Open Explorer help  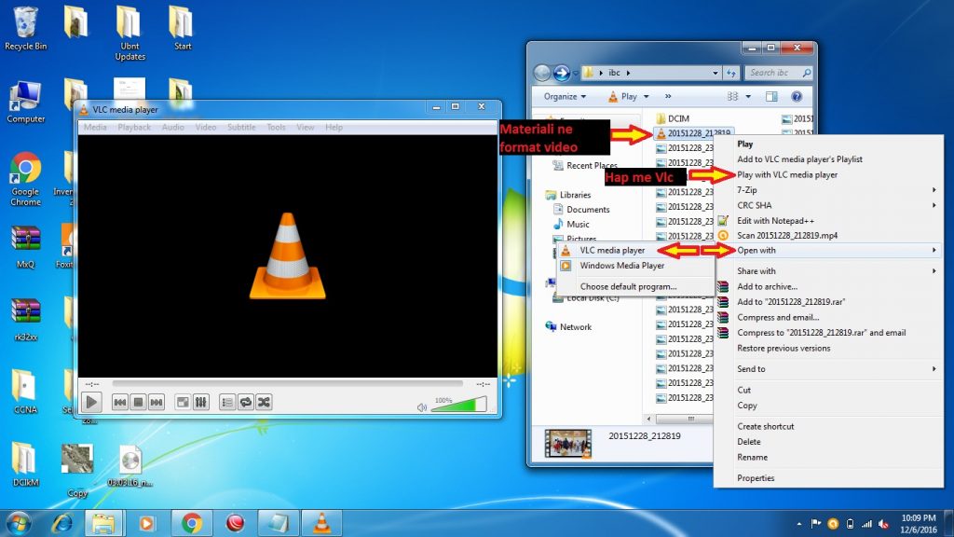(797, 96)
